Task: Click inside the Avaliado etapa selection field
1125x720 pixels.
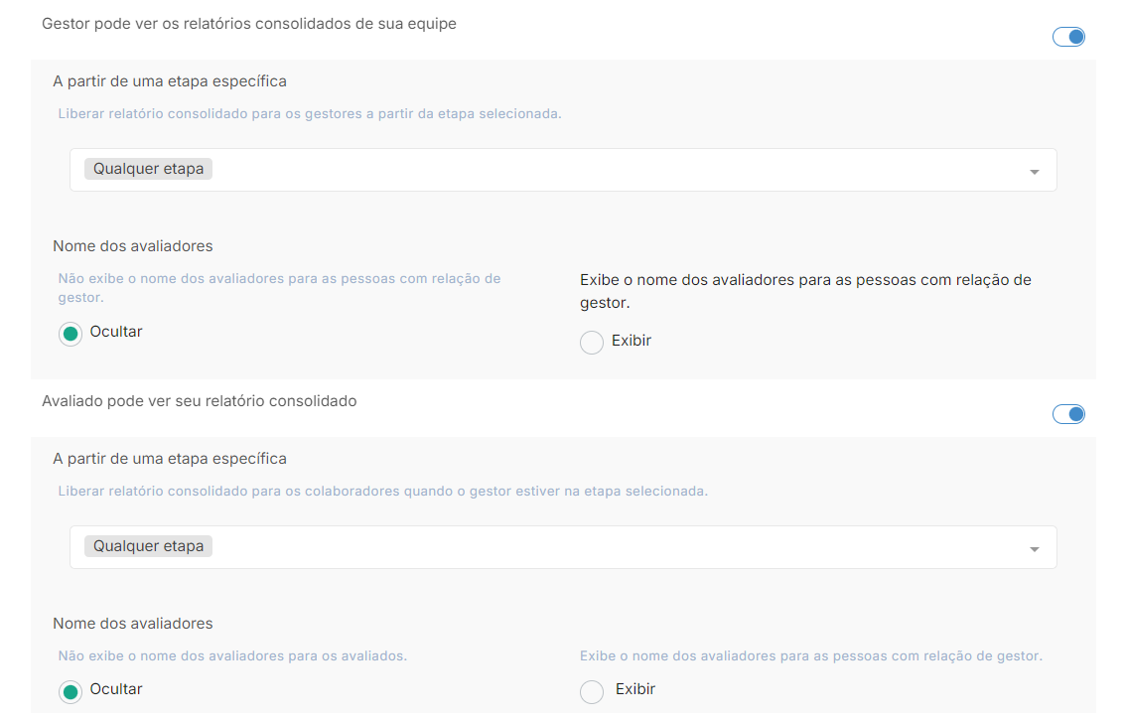Action: point(563,548)
